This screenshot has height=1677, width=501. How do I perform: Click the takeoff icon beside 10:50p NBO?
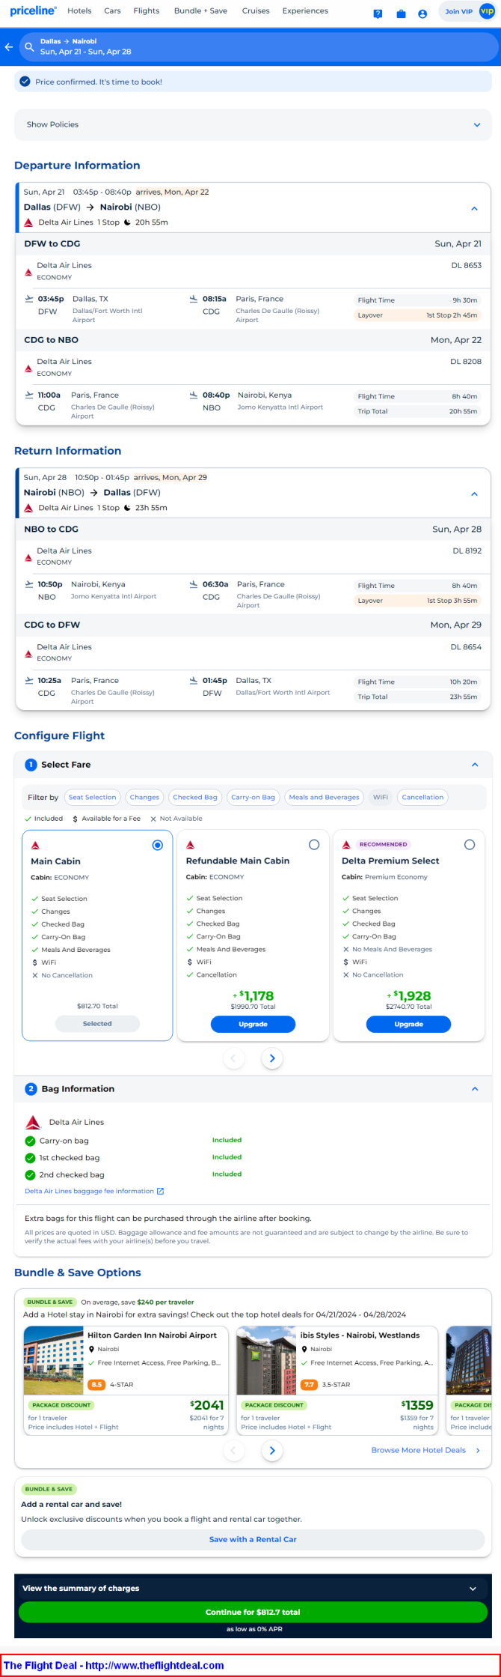29,584
